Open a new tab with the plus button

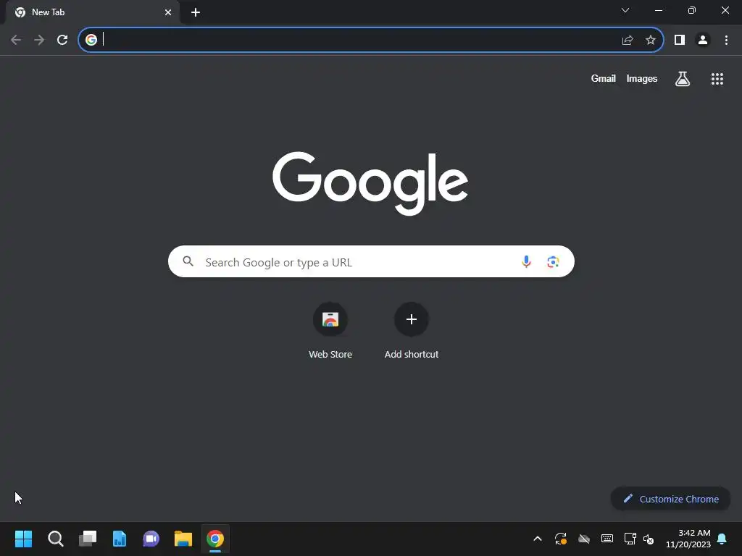point(196,12)
